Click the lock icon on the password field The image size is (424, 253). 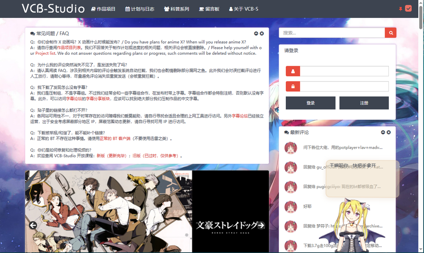pos(293,87)
